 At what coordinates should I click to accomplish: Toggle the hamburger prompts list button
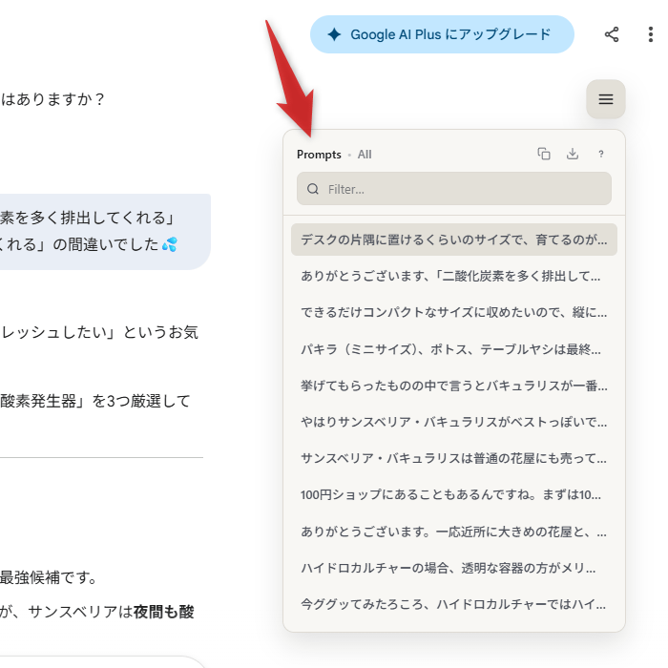[606, 99]
